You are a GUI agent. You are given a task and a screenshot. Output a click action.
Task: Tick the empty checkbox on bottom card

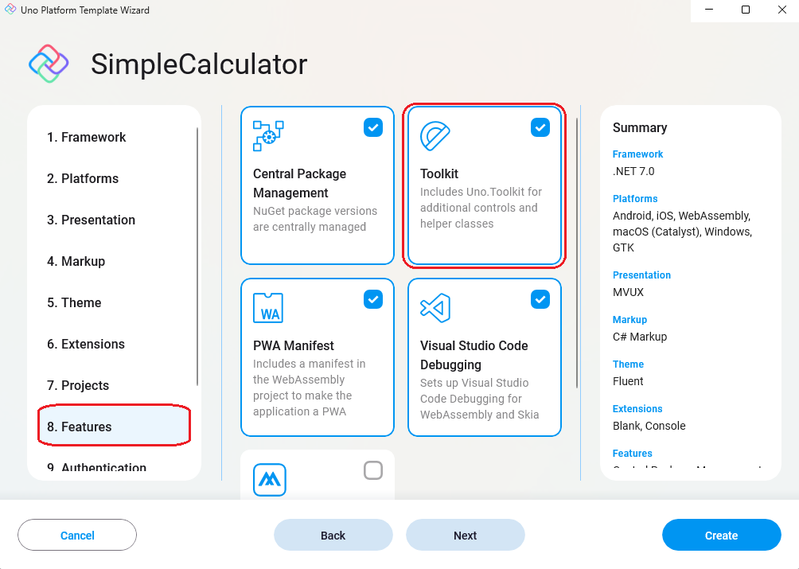[x=373, y=470]
